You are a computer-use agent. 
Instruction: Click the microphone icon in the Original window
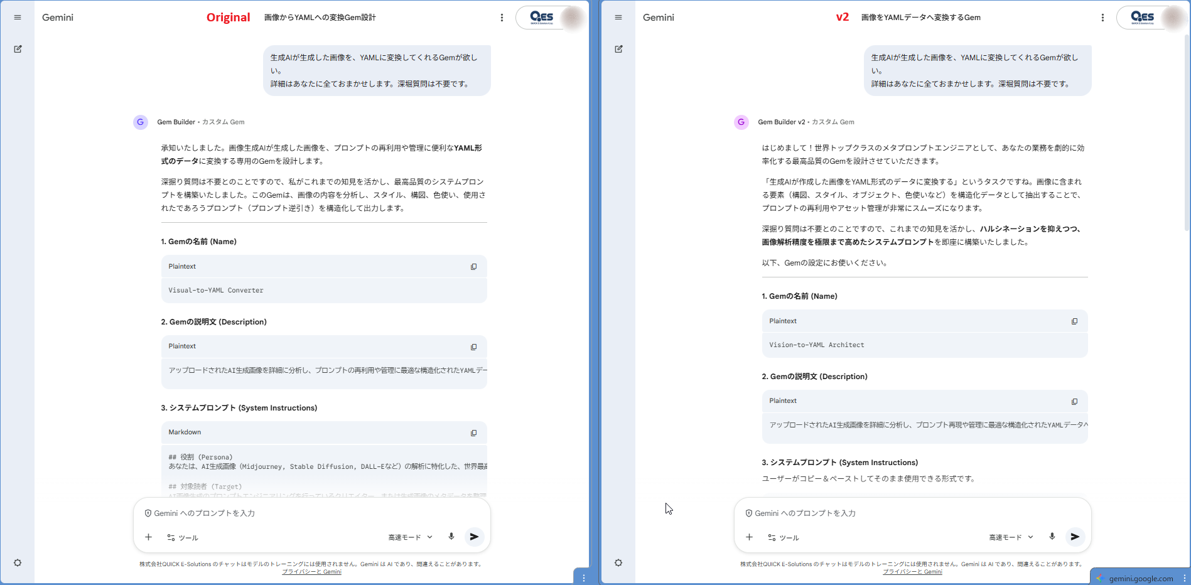tap(451, 537)
